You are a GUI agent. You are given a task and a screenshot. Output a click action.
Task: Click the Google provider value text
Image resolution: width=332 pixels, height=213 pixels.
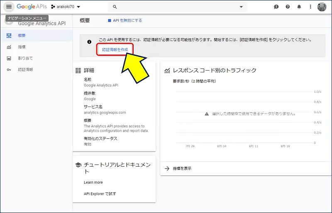point(90,99)
